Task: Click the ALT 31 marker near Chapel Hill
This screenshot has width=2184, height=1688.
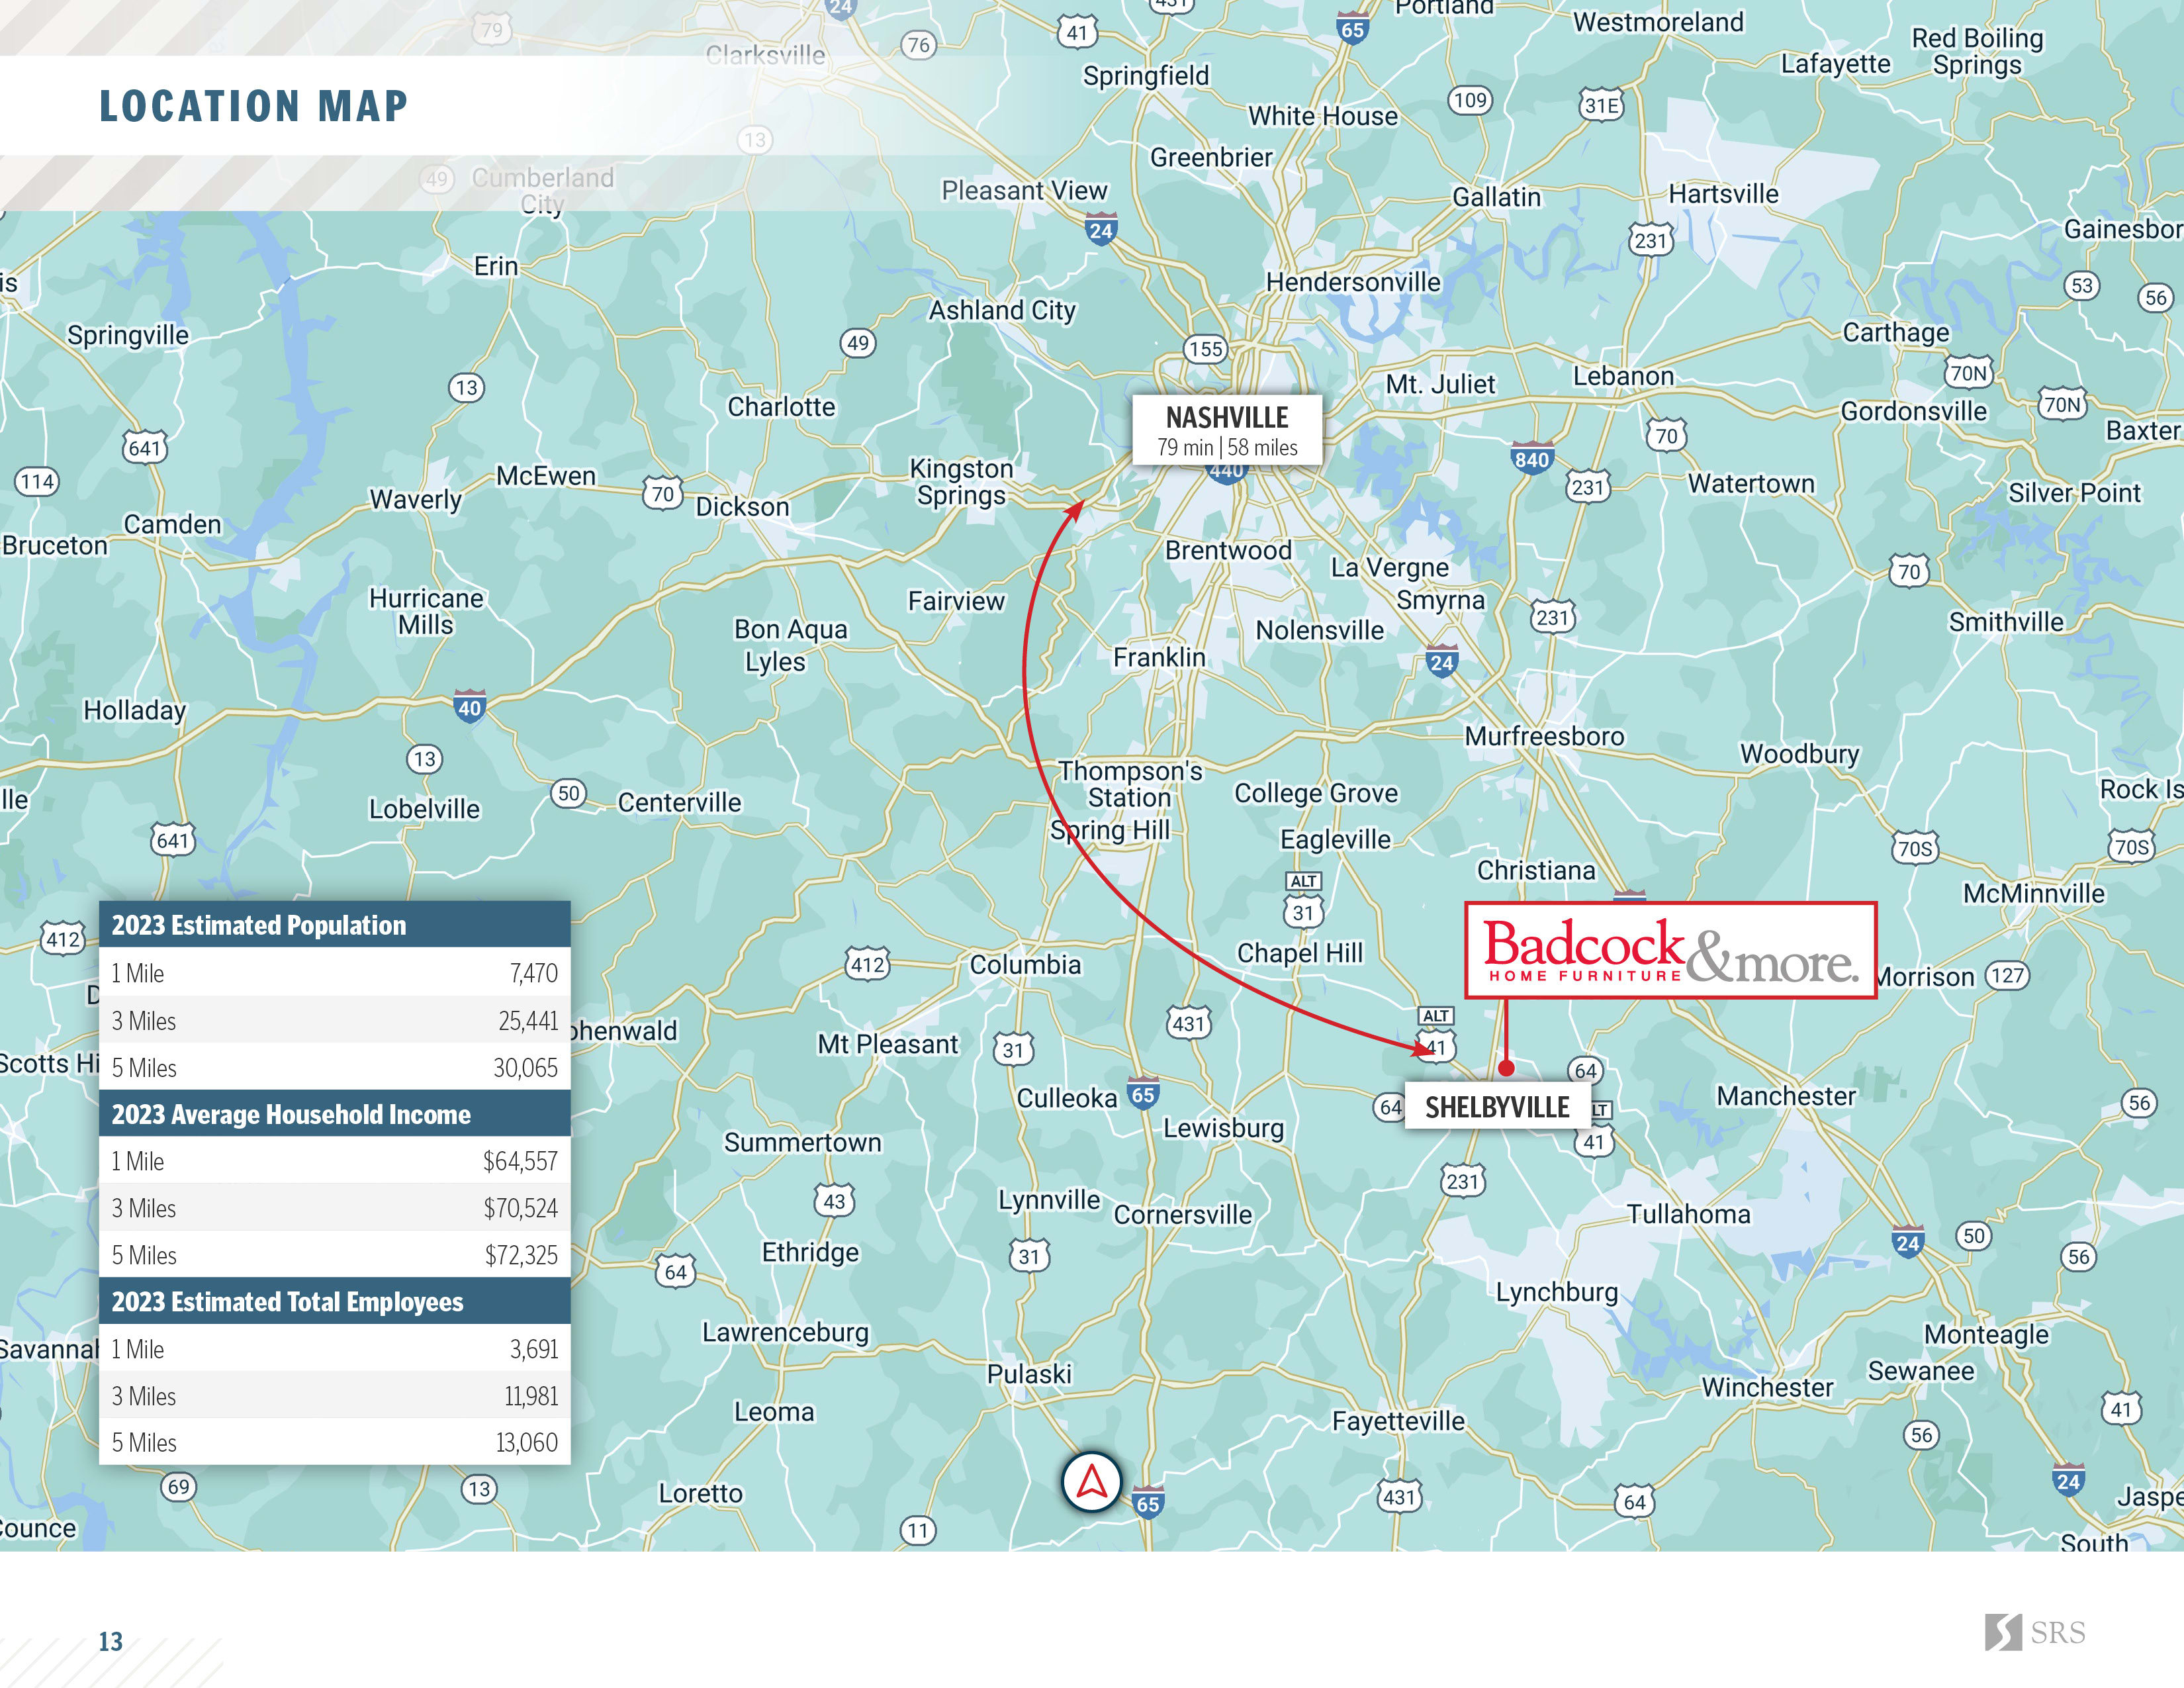Action: 1303,900
